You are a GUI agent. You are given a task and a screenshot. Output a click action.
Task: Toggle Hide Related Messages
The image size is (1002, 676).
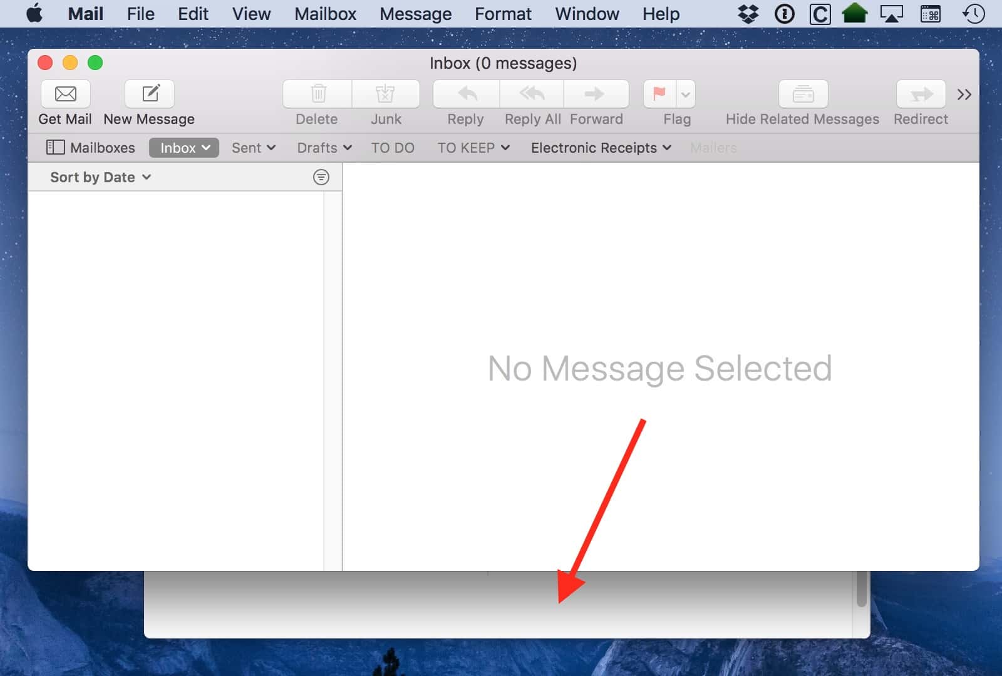803,95
